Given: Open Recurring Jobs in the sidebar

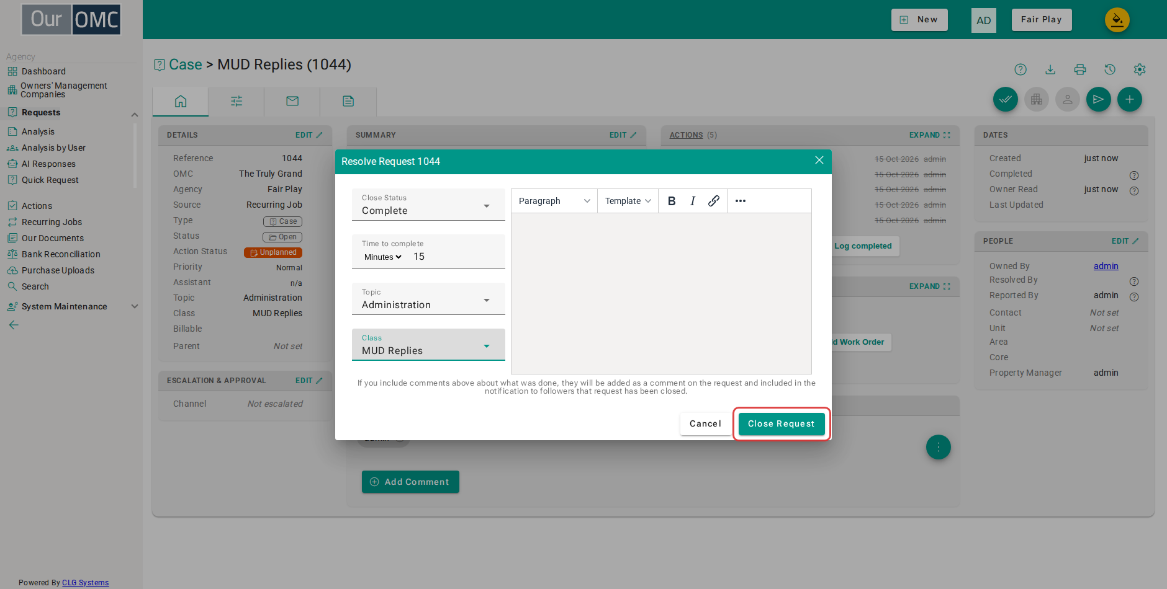Looking at the screenshot, I should click(52, 222).
